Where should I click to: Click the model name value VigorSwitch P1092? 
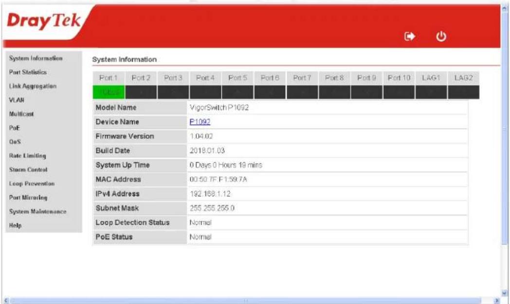click(219, 107)
